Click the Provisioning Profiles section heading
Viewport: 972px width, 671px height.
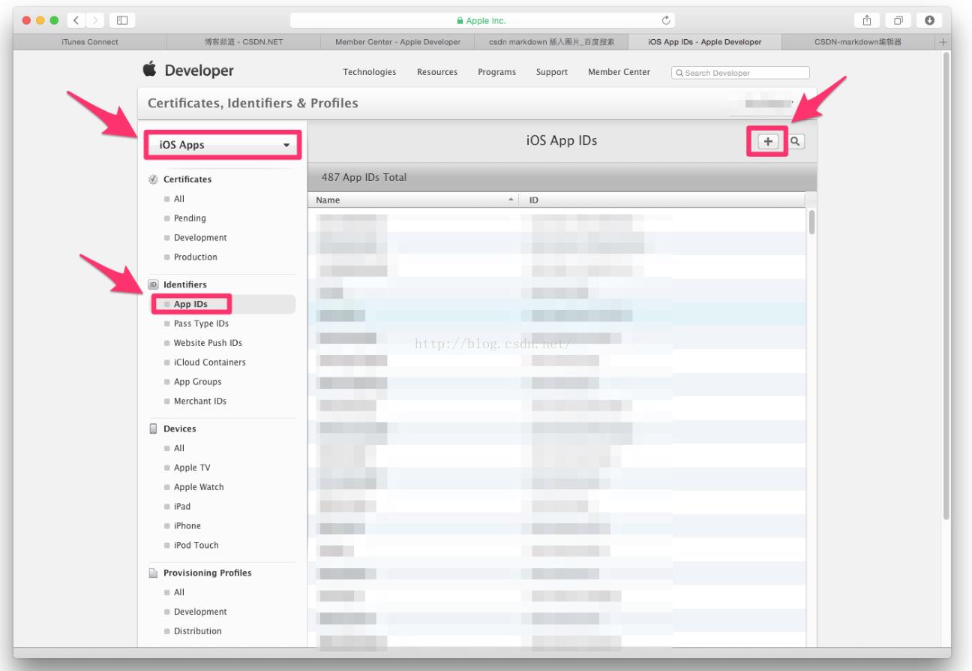208,573
